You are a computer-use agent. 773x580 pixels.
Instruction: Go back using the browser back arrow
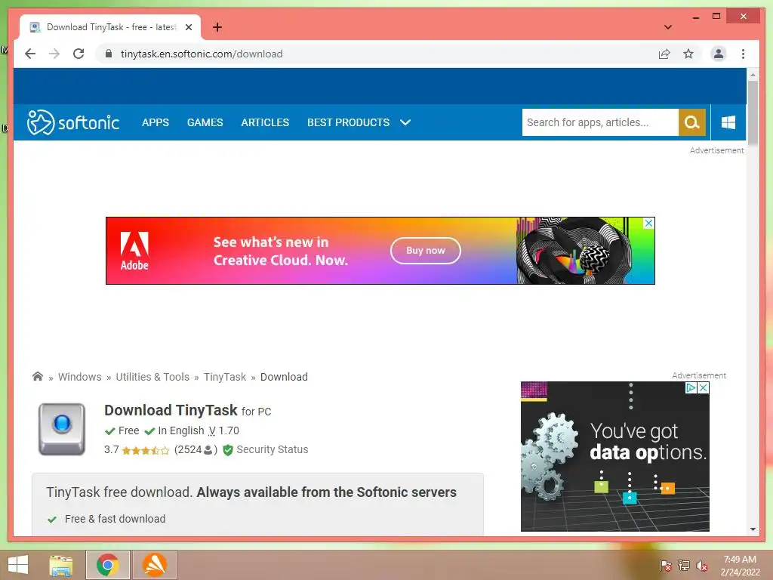(x=30, y=54)
